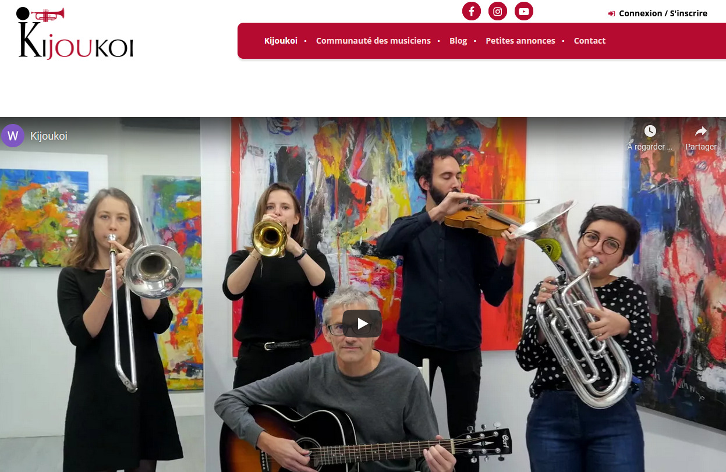Viewport: 726px width, 472px height.
Task: Click the purple W channel avatar
Action: pyautogui.click(x=13, y=136)
